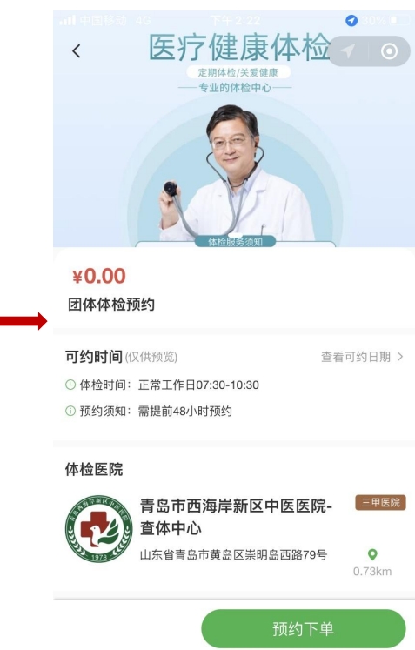
Task: Tap the hospital round logo
Action: pos(98,528)
